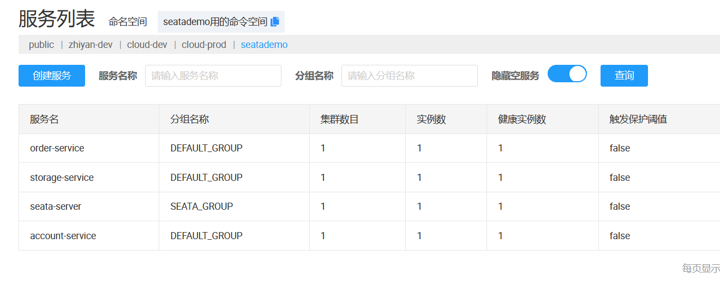Focus the 服务名称 input field
Screen dimensions: 720x292
click(x=213, y=76)
